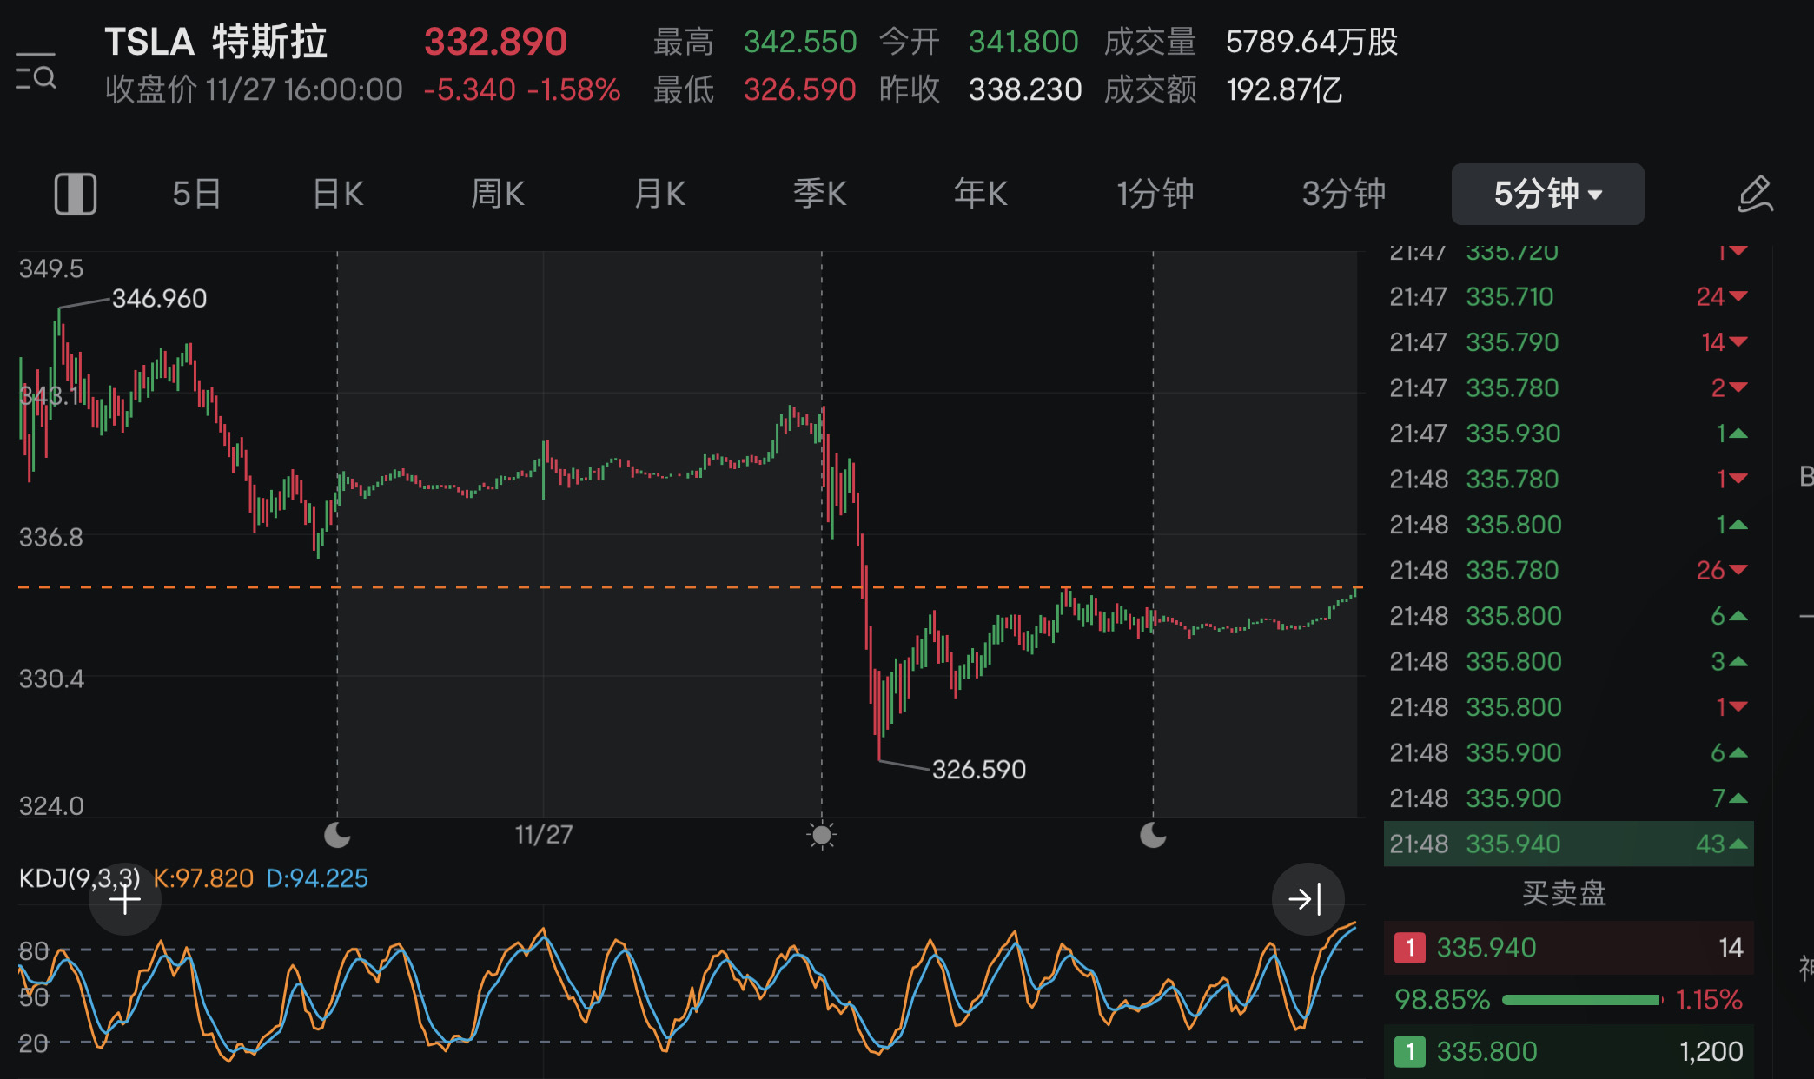Click the ask level 1 price 335.940
This screenshot has height=1079, width=1814.
pos(1486,948)
